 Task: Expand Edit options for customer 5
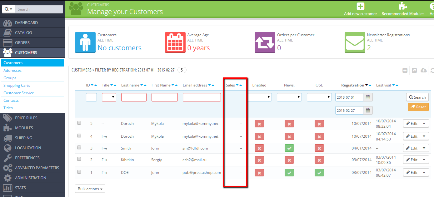point(424,123)
